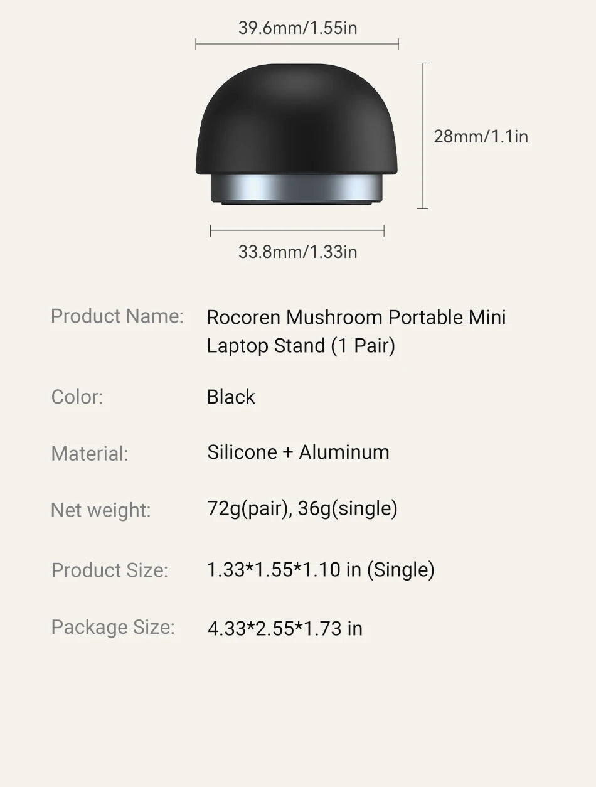The width and height of the screenshot is (596, 787).
Task: Select the 4.33*2.55*1.73 in value
Action: [285, 628]
